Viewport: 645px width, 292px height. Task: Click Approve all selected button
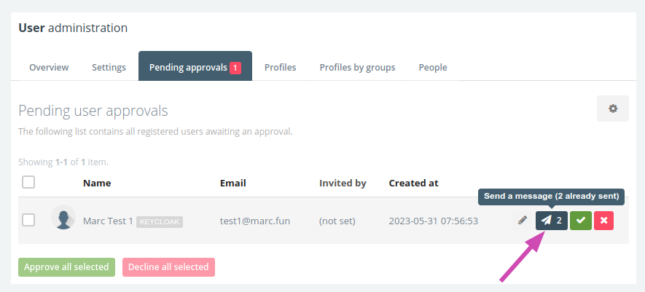66,267
